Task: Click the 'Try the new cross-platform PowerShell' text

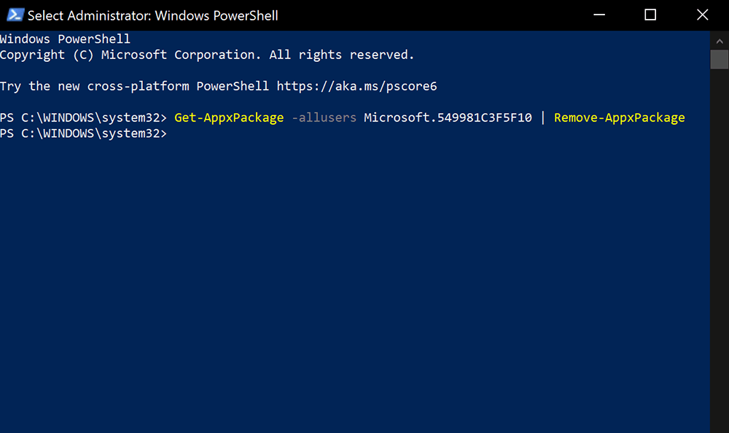Action: (x=134, y=86)
